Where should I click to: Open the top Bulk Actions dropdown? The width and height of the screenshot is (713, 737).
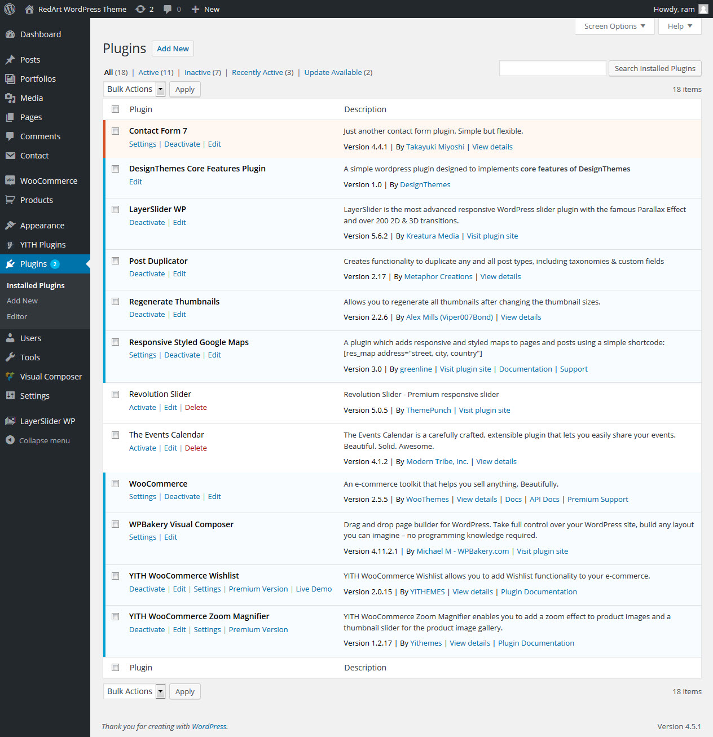134,89
